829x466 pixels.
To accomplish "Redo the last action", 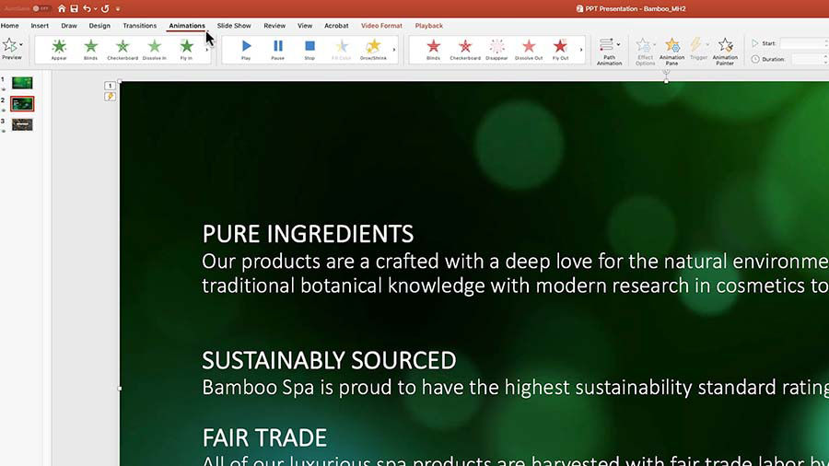I will [x=105, y=8].
